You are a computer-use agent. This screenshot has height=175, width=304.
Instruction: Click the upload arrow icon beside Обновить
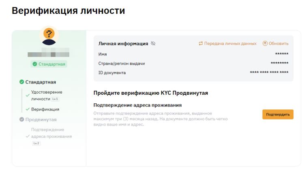coord(265,43)
